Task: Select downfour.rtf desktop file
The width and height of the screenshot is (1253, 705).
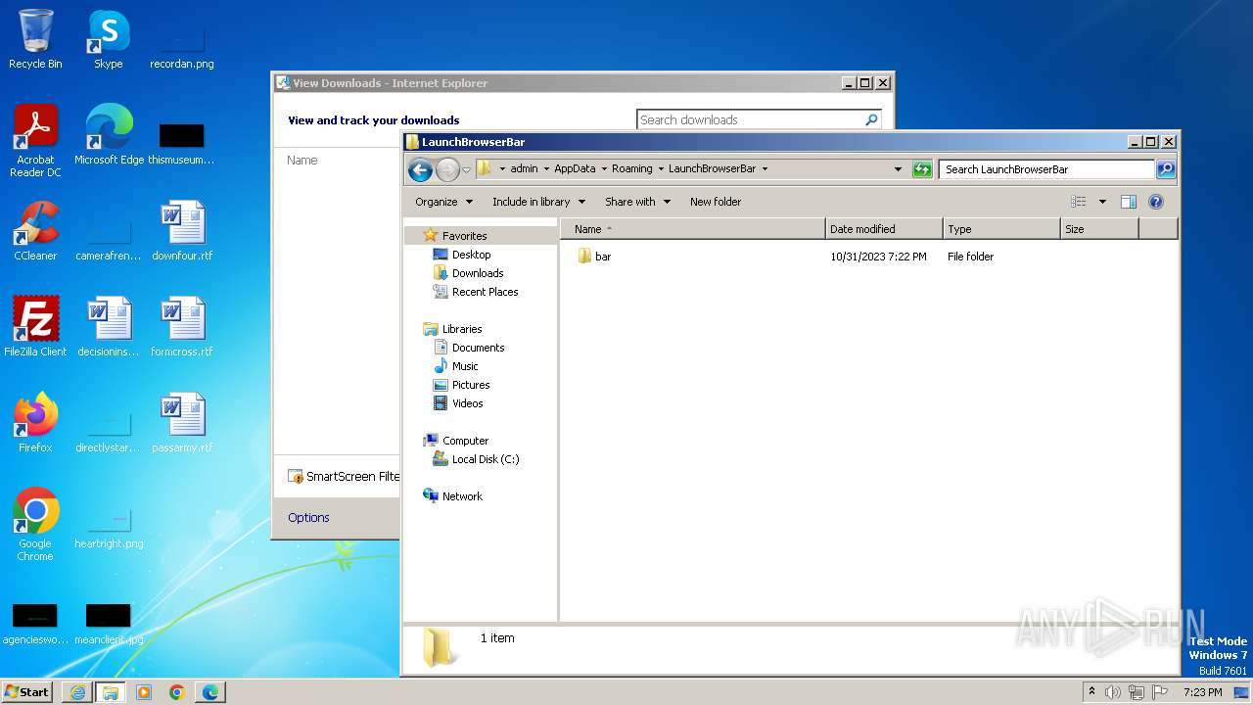Action: click(x=182, y=230)
